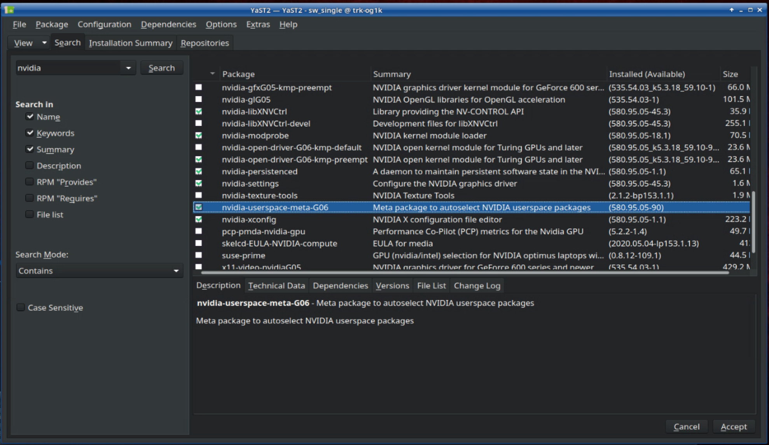Screen dimensions: 769x445
Task: Open the nvidia search history dropdown
Action: pos(128,68)
